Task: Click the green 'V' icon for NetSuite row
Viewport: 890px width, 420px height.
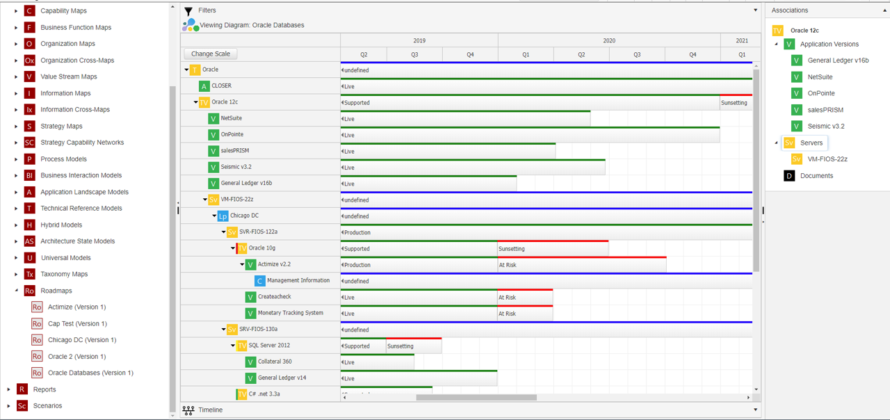Action: tap(213, 118)
